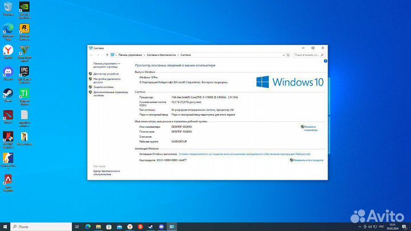
Task: Show hidden system tray icons
Action: click(360, 227)
